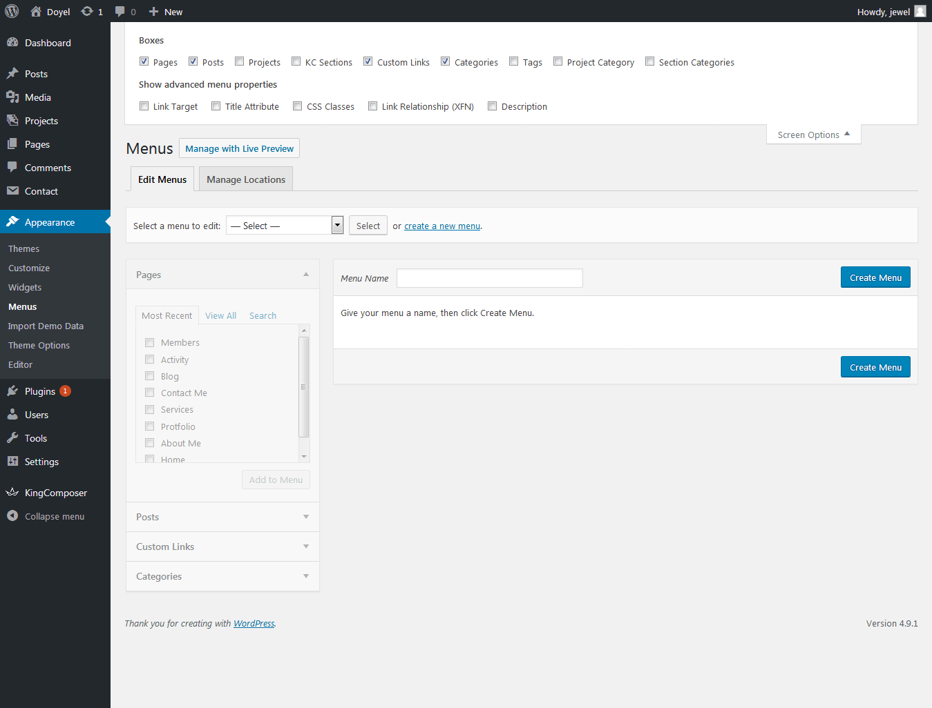Click the Media icon in sidebar

click(12, 97)
